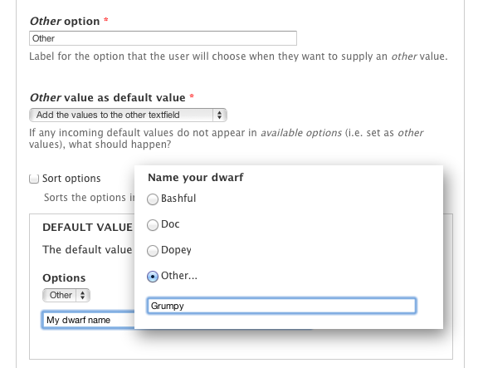
Task: Enable the Sort options checkbox
Action: pyautogui.click(x=34, y=179)
